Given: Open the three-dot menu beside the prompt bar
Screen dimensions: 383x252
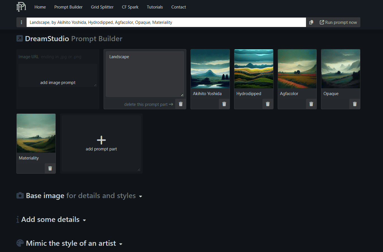Looking at the screenshot, I should click(22, 22).
